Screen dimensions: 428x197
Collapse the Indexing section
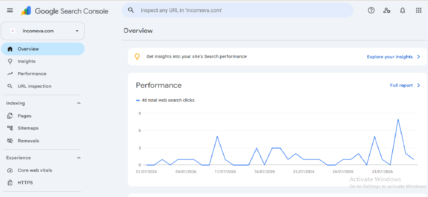(79, 103)
